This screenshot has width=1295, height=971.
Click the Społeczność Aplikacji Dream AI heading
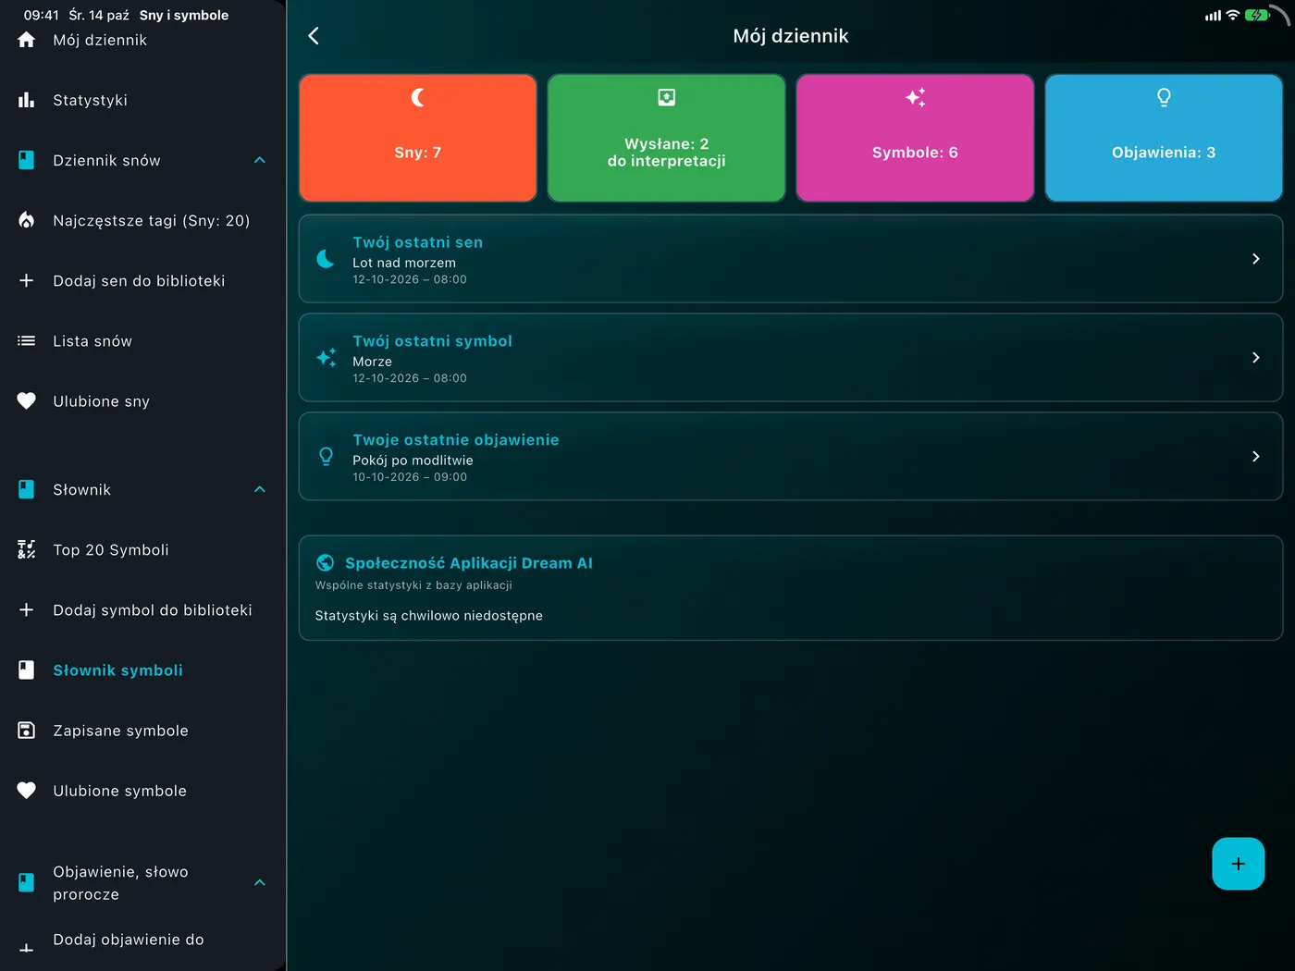click(x=469, y=563)
